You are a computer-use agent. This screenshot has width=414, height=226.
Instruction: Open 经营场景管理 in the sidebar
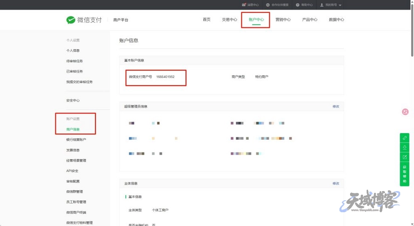(x=76, y=160)
